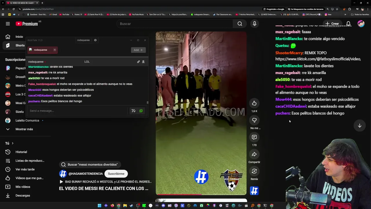
Task: Open the Home / X bookmark
Action: [x=77, y=15]
